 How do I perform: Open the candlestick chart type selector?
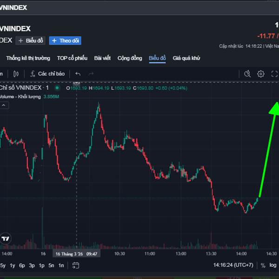(16, 73)
